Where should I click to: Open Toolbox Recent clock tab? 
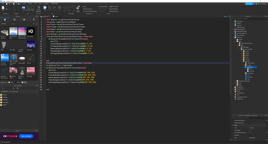[x=24, y=19]
